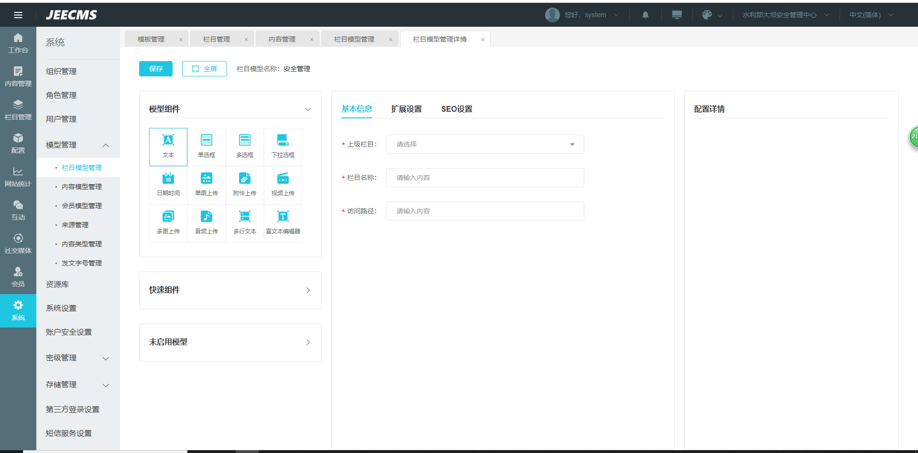The height and width of the screenshot is (453, 918).
Task: Select the 音频上传 audio upload icon
Action: click(206, 222)
